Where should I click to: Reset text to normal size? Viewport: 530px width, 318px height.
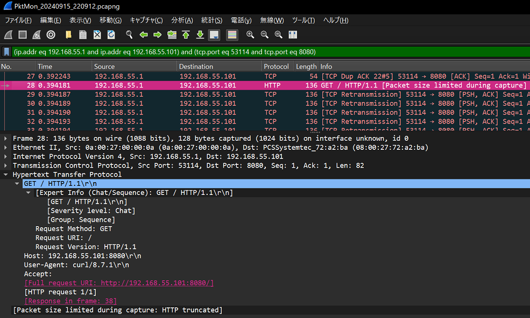279,35
